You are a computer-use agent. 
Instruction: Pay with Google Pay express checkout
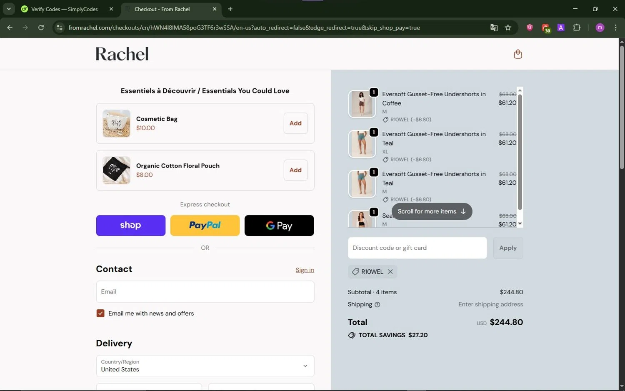[279, 226]
